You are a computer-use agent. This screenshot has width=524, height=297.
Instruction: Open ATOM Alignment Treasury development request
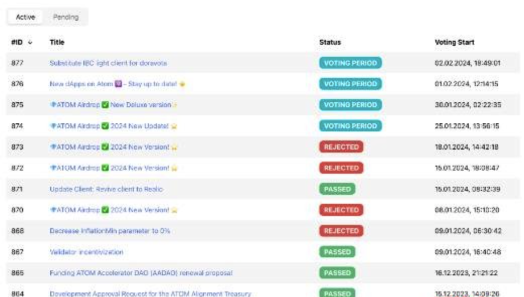tap(150, 294)
